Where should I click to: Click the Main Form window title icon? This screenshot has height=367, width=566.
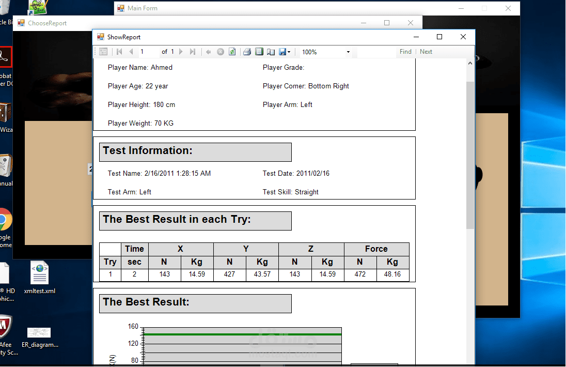121,8
